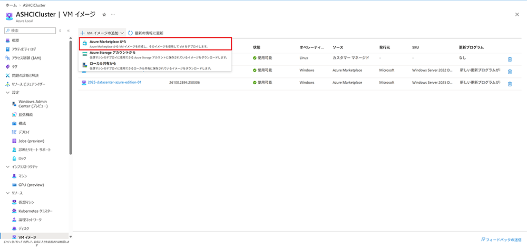The image size is (527, 248).
Task: Sort by 更新プログラム column header
Action: point(471,47)
